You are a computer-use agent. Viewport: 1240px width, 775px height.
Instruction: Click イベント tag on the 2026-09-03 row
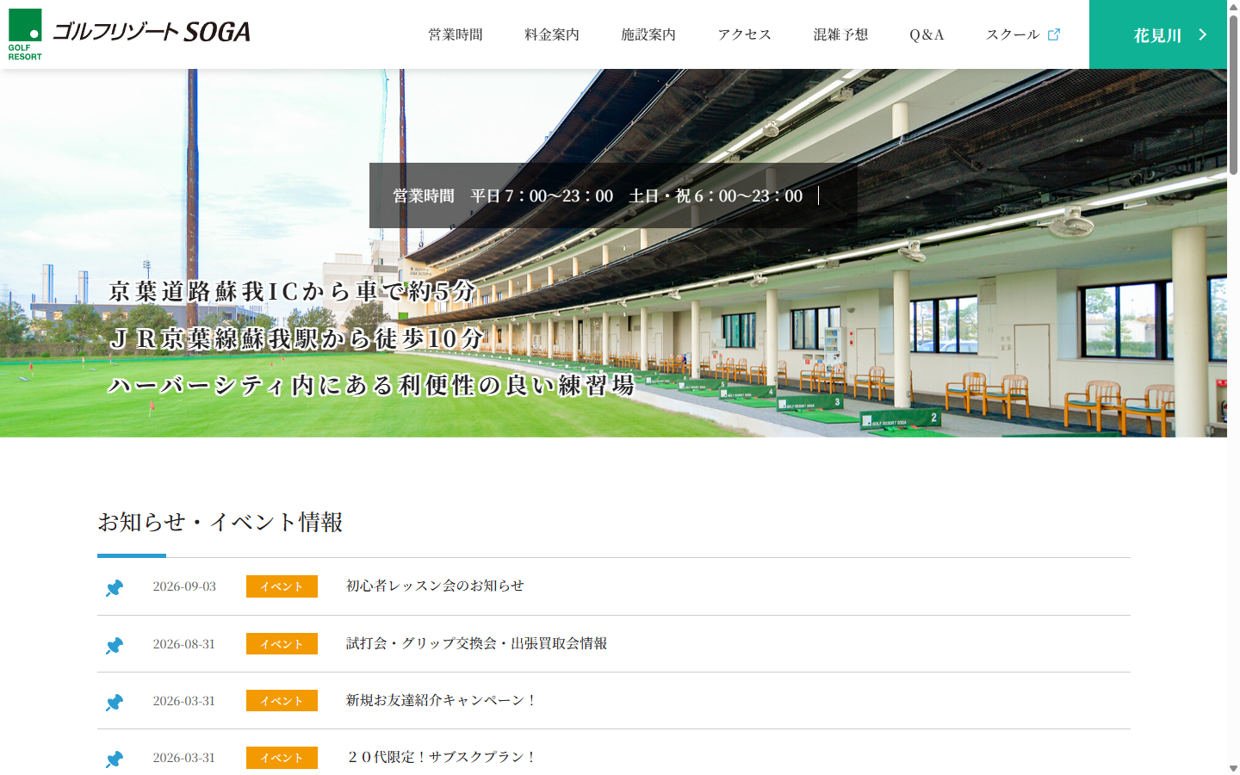(x=282, y=586)
